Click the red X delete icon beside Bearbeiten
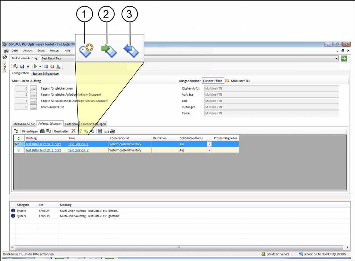The image size is (355, 261). tap(73, 131)
